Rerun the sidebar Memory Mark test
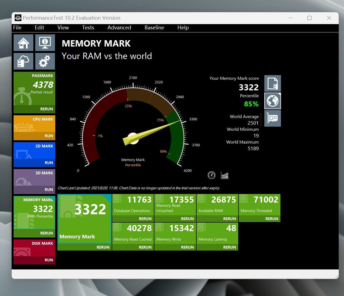Image resolution: width=344 pixels, height=296 pixels. pyautogui.click(x=34, y=233)
